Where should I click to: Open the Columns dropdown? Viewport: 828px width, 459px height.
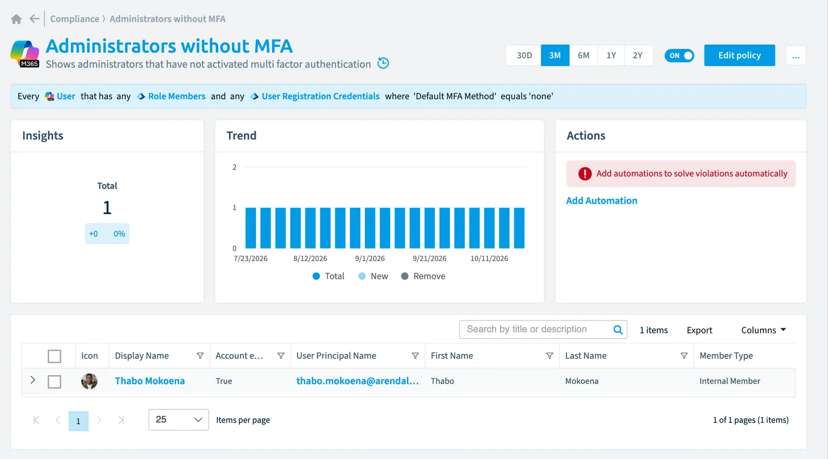[x=764, y=330]
